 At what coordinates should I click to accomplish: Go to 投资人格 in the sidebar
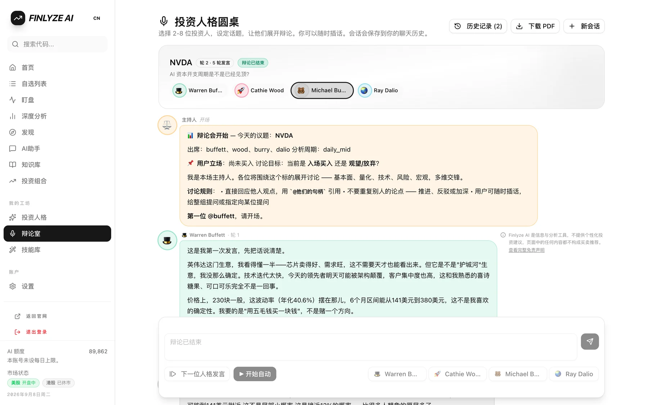point(57,217)
